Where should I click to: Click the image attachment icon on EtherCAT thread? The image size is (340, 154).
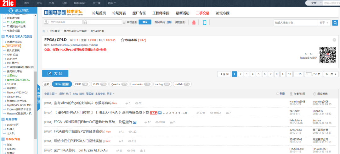pyautogui.click(x=134, y=122)
